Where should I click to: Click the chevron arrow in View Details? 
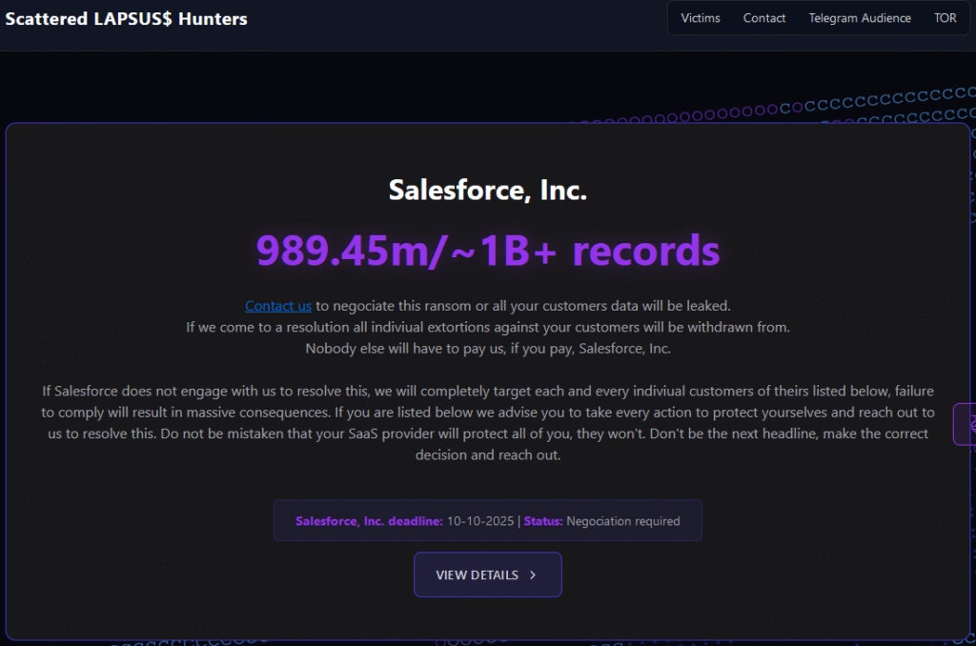click(x=533, y=575)
